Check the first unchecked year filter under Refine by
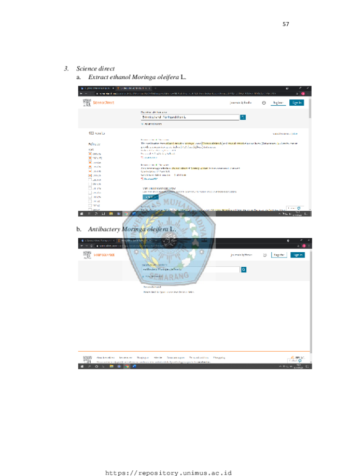Screen dimensions: 337x476 (90, 180)
